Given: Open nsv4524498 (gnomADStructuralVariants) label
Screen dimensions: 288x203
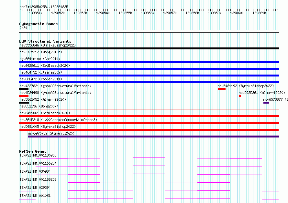Looking at the screenshot, I should 55,93.
